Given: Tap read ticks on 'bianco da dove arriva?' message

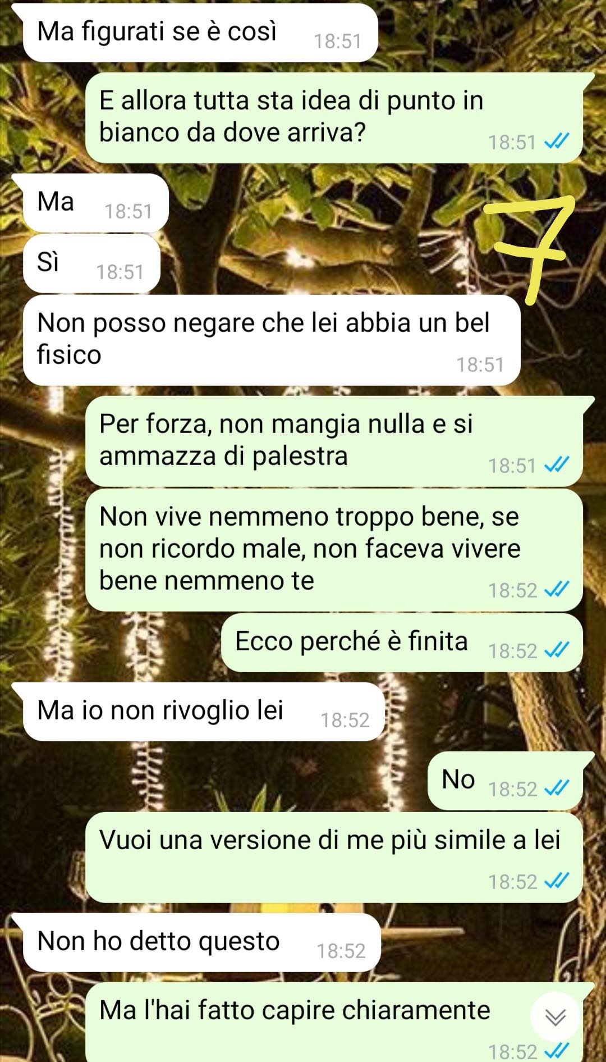Looking at the screenshot, I should (x=557, y=142).
